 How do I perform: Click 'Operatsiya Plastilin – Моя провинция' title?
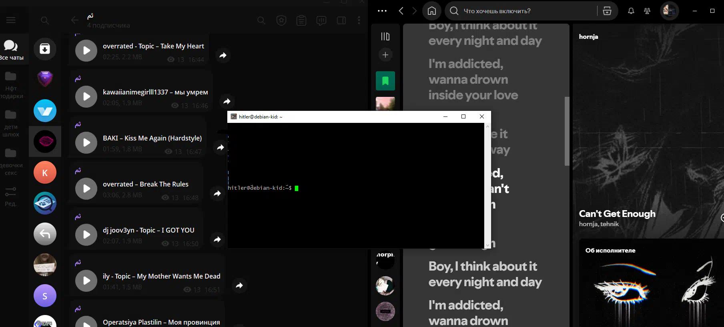161,322
